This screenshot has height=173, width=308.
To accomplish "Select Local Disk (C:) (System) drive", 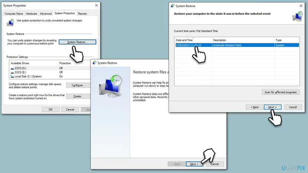I will tap(50, 76).
